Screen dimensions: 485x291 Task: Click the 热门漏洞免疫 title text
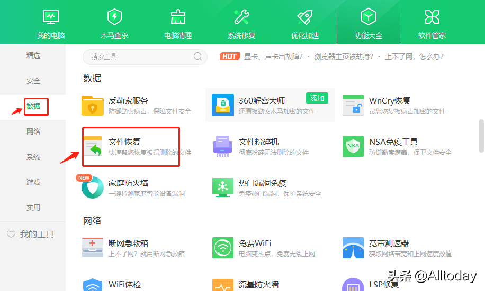tap(263, 183)
